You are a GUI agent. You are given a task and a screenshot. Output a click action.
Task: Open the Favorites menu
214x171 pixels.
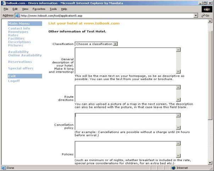pos(39,9)
